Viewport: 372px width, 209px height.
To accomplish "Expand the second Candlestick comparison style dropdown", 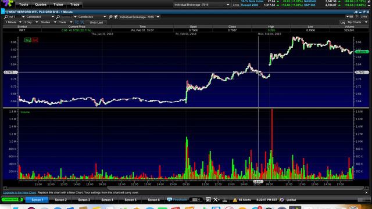I will coord(92,17).
